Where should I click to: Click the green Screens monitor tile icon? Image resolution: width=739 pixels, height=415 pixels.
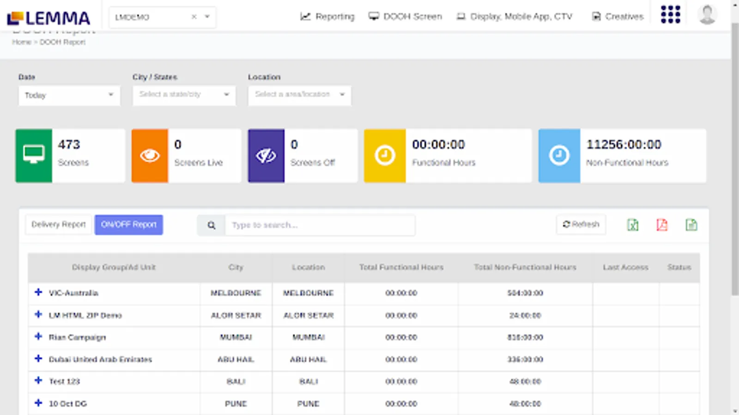pyautogui.click(x=34, y=156)
